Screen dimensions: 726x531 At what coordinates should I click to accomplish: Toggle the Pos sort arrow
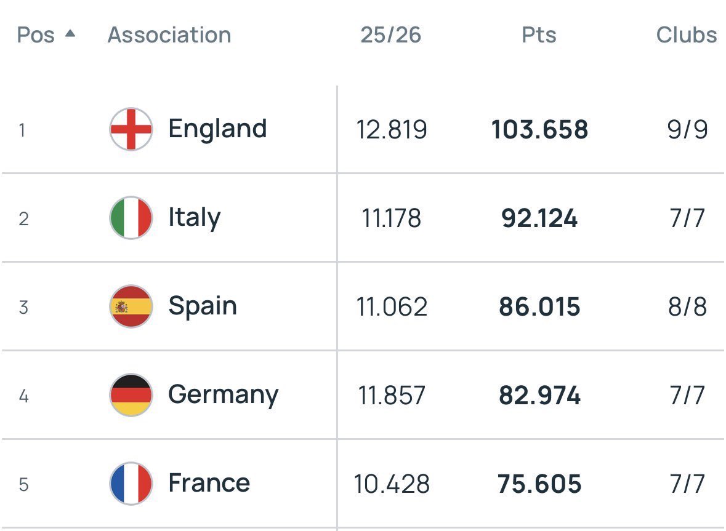pos(70,33)
